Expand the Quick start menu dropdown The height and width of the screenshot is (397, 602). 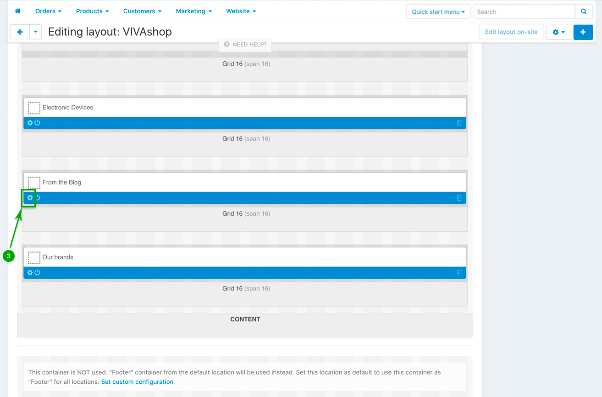point(438,11)
